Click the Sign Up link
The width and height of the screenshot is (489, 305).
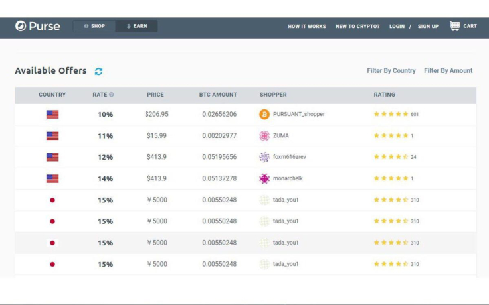[x=428, y=26]
